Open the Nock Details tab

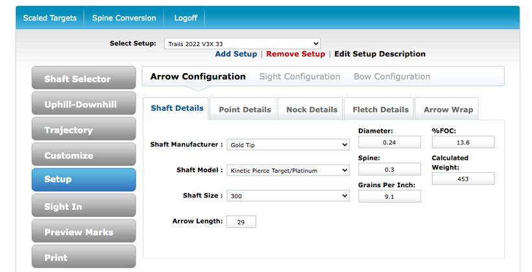311,109
